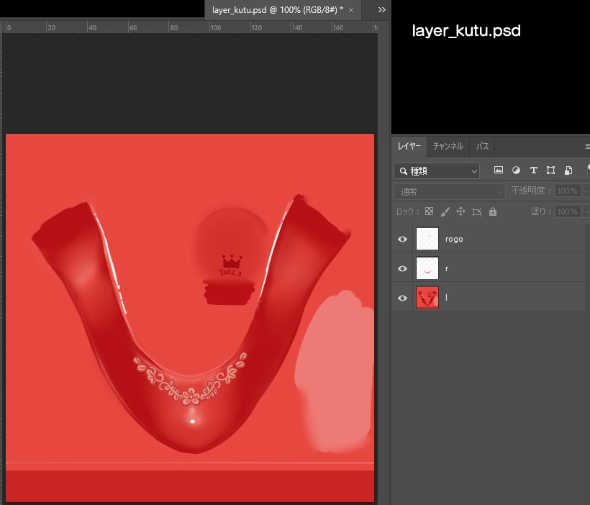The image size is (590, 505).
Task: Toggle the smart object filter icon
Action: click(568, 170)
